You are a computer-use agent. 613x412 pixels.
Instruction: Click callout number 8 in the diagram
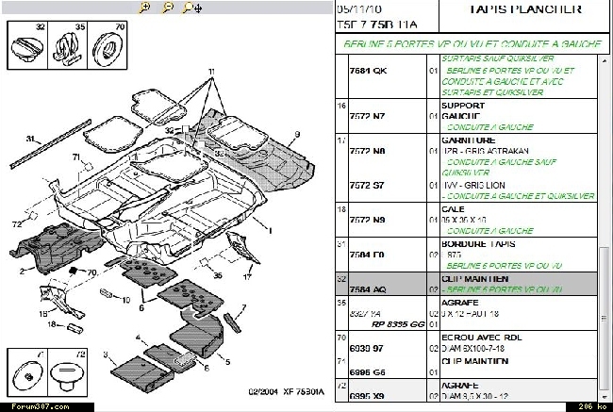point(207,368)
